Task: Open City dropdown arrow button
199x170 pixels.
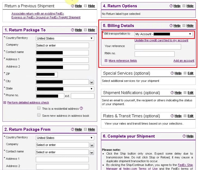Action: point(92,82)
